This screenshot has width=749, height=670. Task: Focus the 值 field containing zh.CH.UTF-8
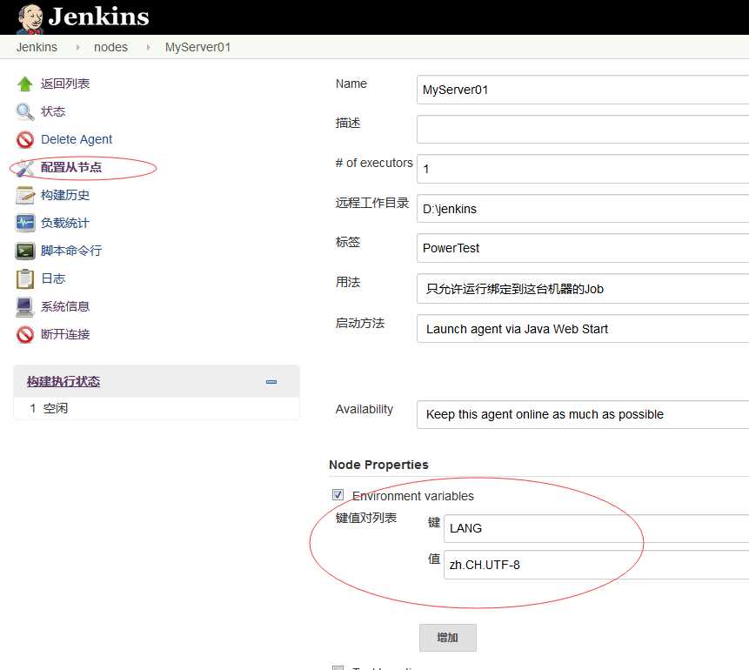click(596, 565)
